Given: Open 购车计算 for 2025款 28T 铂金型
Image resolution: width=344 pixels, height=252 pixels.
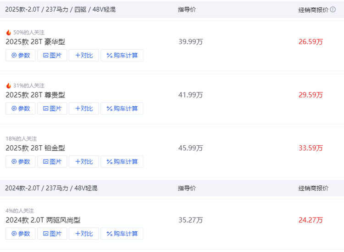Looking at the screenshot, I should coord(122,161).
